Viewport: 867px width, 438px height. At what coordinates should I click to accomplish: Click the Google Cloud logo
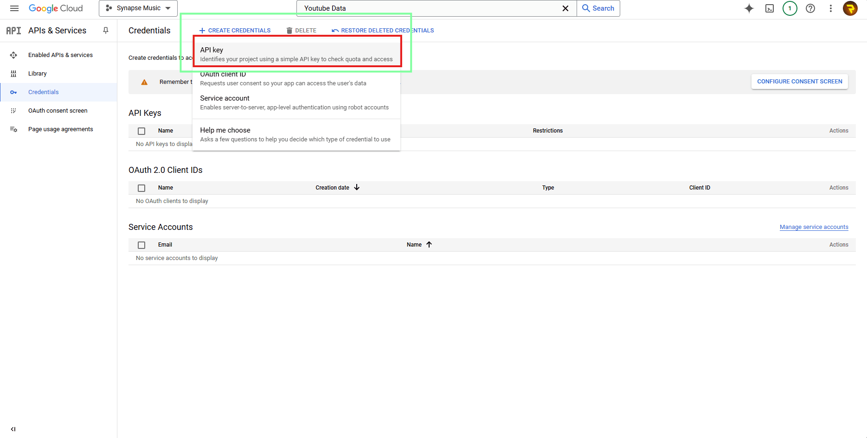pos(56,8)
